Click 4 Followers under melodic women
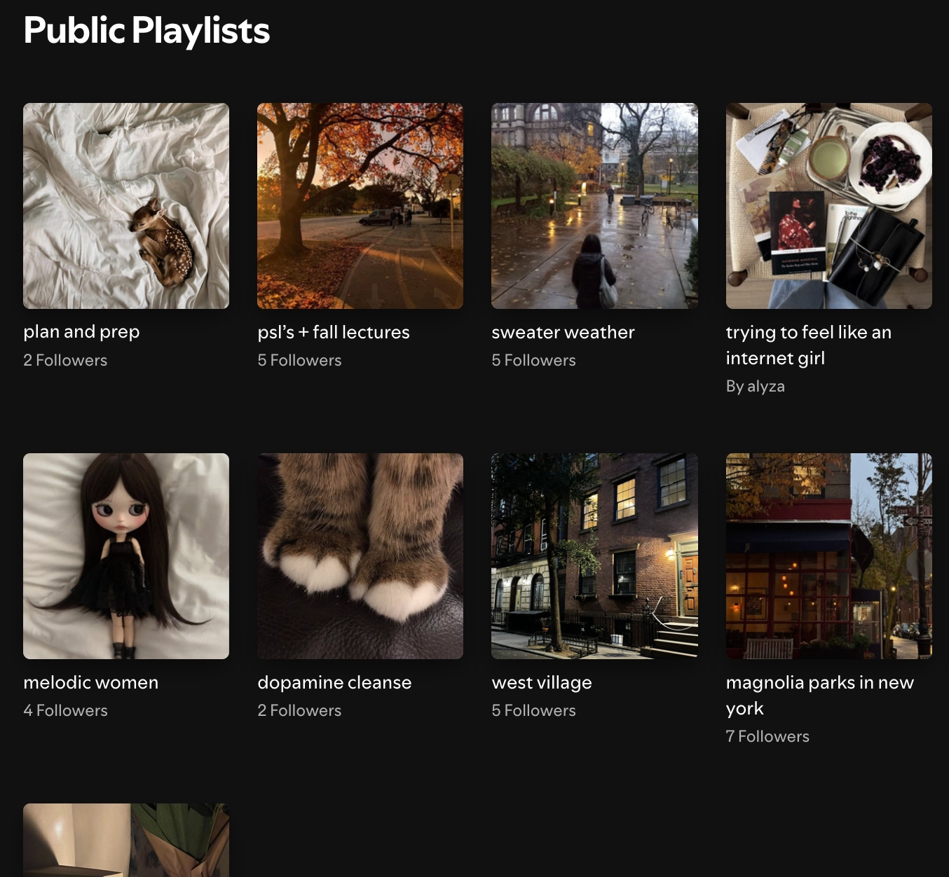This screenshot has width=949, height=877. [x=65, y=710]
